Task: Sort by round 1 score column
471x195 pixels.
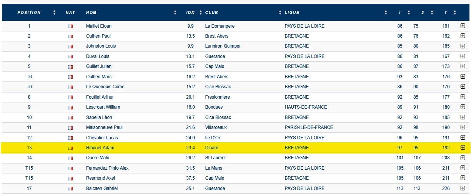Action: pos(400,12)
